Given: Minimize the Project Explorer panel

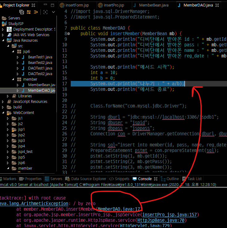Looking at the screenshot, I should click(x=45, y=5).
